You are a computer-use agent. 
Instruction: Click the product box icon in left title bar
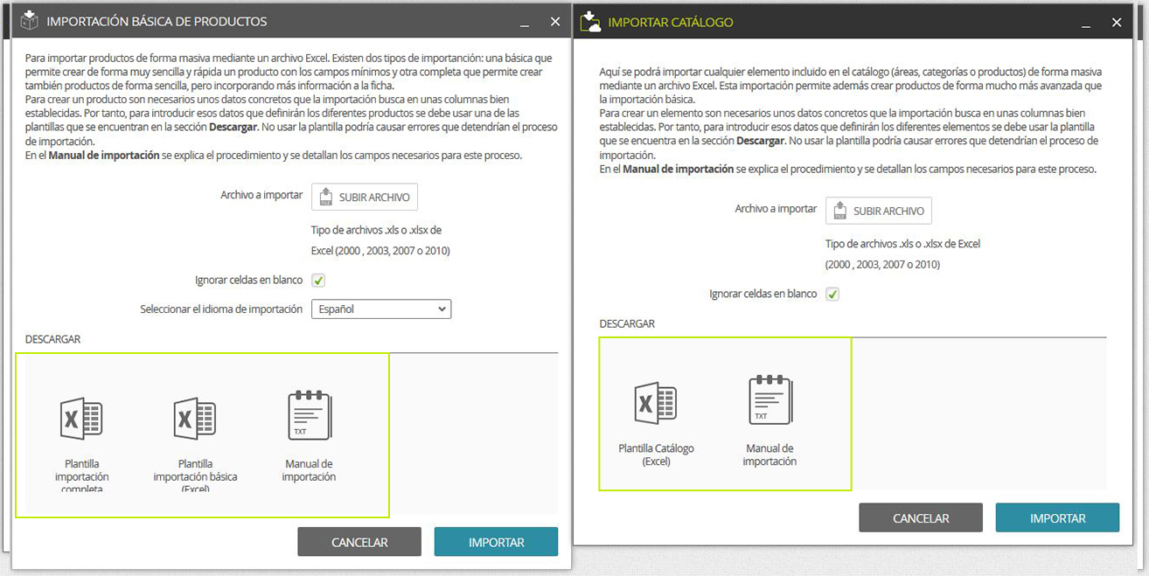click(x=30, y=20)
